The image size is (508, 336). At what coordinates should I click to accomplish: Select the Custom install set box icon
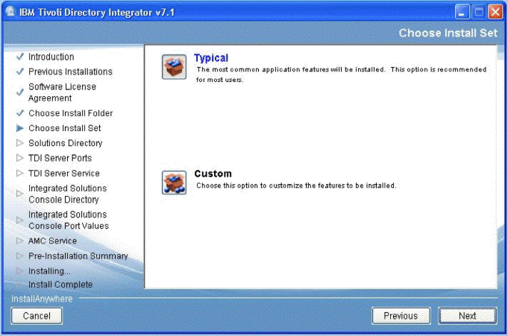[174, 183]
